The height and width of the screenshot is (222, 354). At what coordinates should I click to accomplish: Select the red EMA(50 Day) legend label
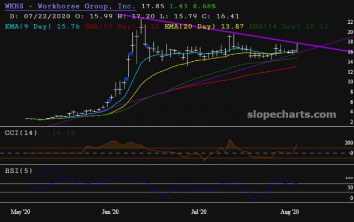[122, 27]
